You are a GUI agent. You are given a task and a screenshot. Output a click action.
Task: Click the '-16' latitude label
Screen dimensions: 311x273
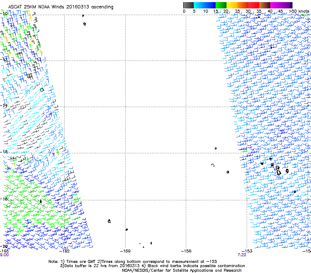pyautogui.click(x=4, y=152)
